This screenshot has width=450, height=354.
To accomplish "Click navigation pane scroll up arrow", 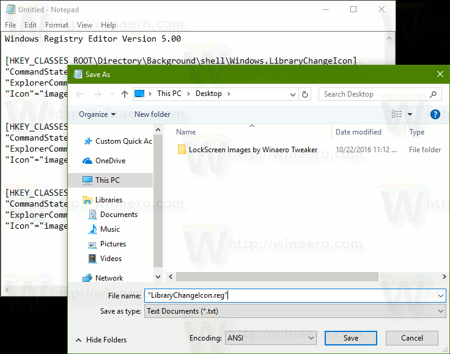I will [158, 130].
